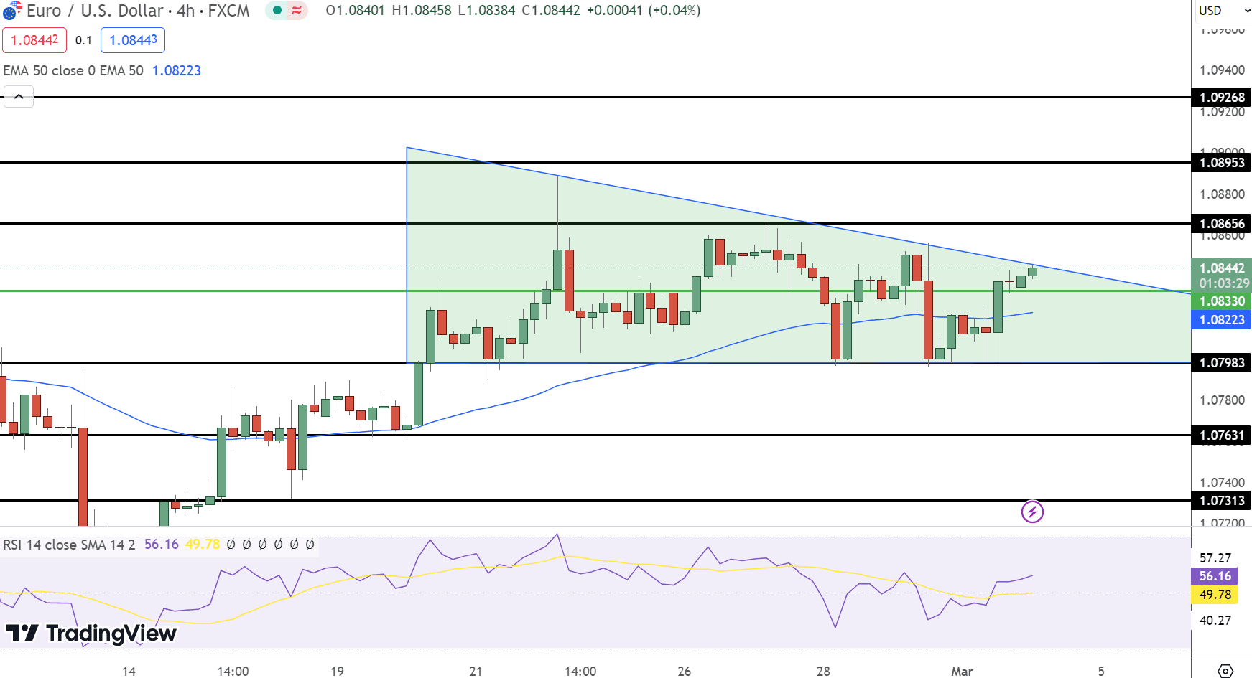Click the latest green candlestick
This screenshot has height=678, width=1252.
coord(1033,271)
